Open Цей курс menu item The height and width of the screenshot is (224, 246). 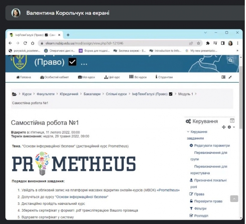pyautogui.click(x=112, y=77)
